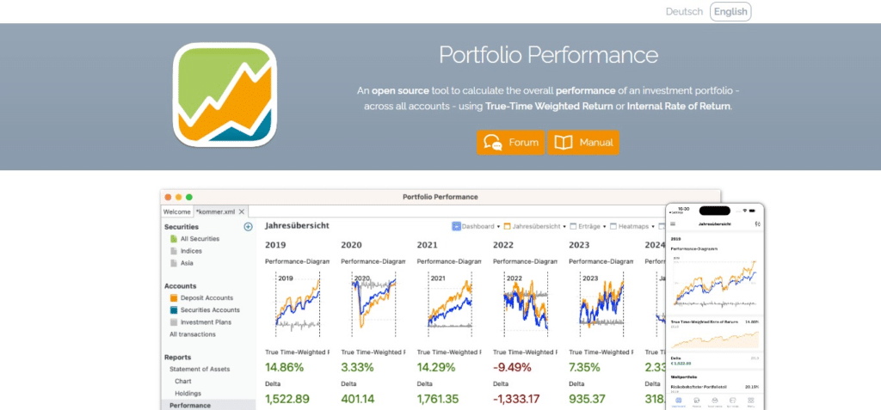This screenshot has height=410, width=881.
Task: Click the Investment Plans icon
Action: click(174, 321)
